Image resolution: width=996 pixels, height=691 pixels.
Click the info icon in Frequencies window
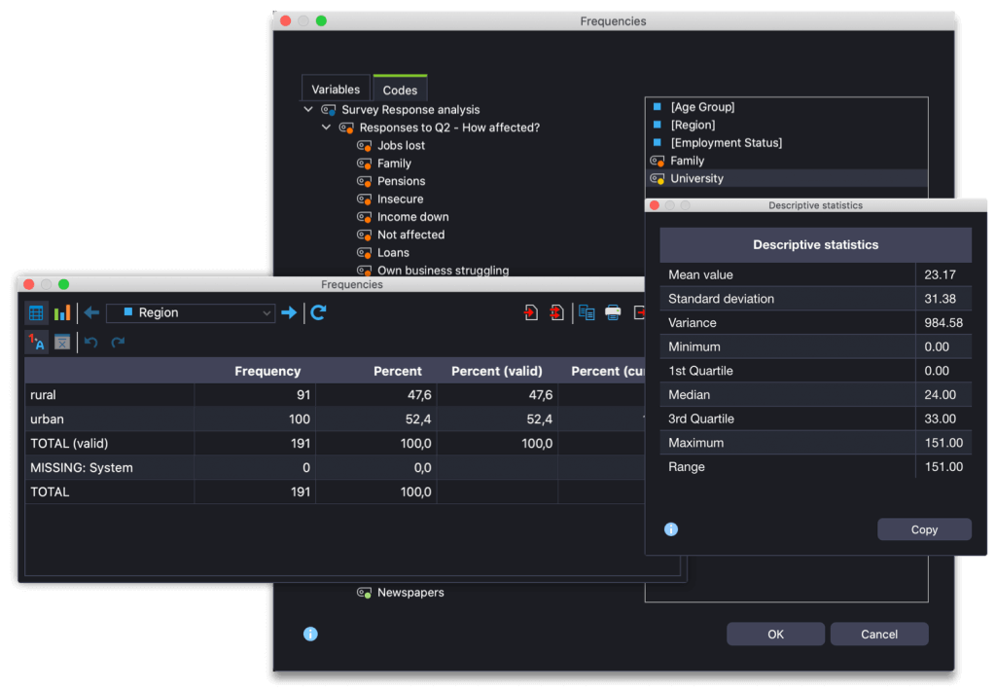(x=310, y=634)
